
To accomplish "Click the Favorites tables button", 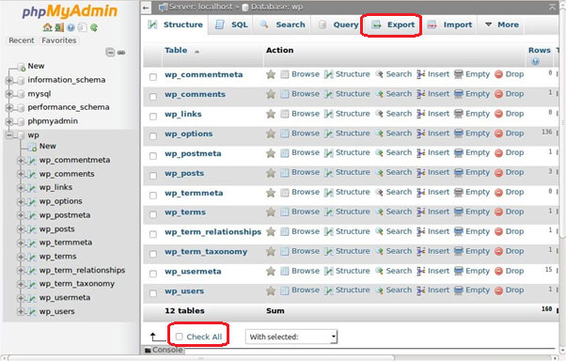I will click(x=59, y=40).
